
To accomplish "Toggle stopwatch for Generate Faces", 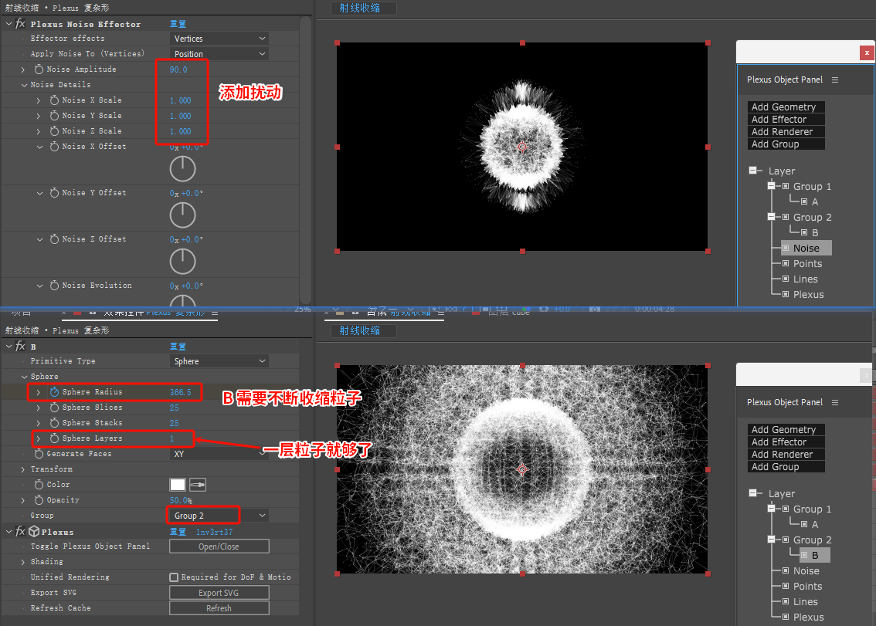I will tap(39, 454).
